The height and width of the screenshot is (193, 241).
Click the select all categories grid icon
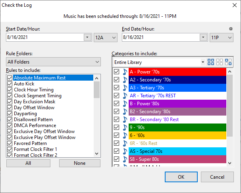[211, 62]
